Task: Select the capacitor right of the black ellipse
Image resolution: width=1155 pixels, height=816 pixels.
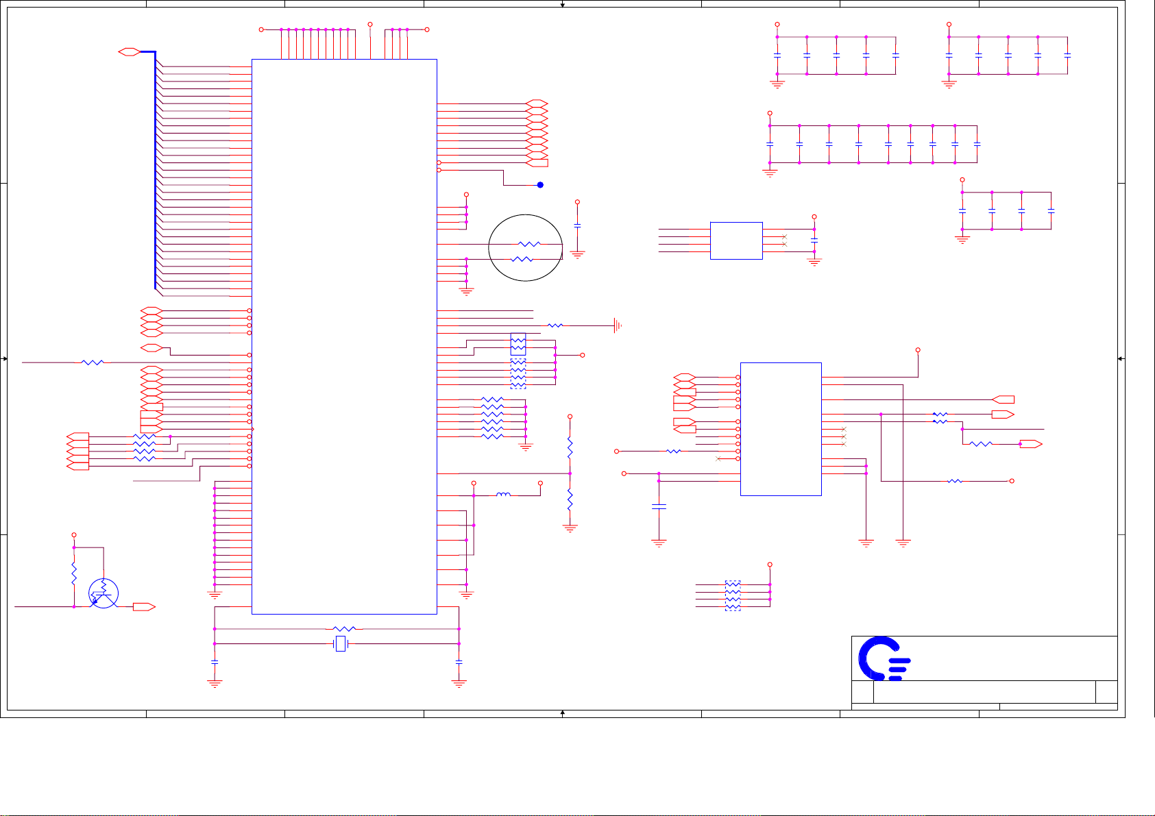Action: coord(577,225)
